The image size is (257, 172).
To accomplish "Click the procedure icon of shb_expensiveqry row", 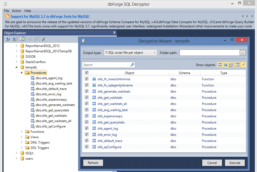I will [x=94, y=116].
